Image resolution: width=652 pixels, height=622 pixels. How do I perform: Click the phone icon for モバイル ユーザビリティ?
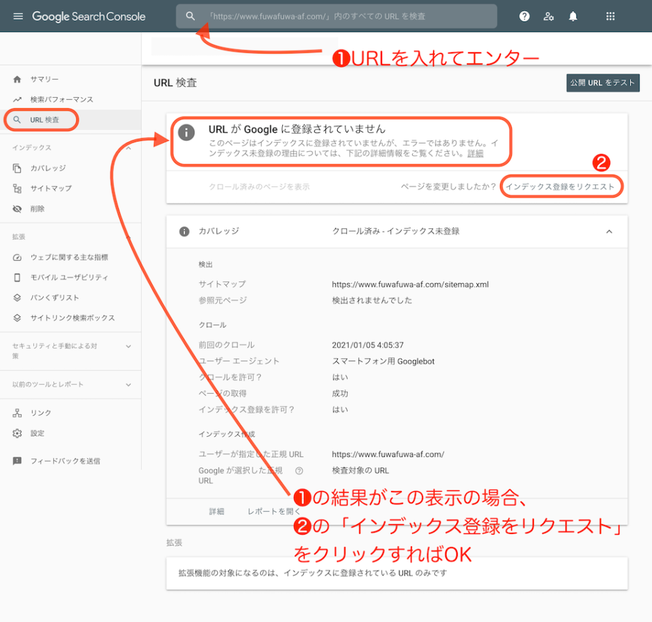(17, 277)
